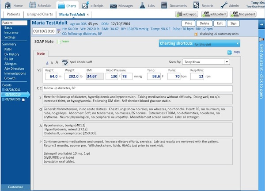Open the Seen By dropdown
Screen dimensions: 265x191
click(x=227, y=62)
